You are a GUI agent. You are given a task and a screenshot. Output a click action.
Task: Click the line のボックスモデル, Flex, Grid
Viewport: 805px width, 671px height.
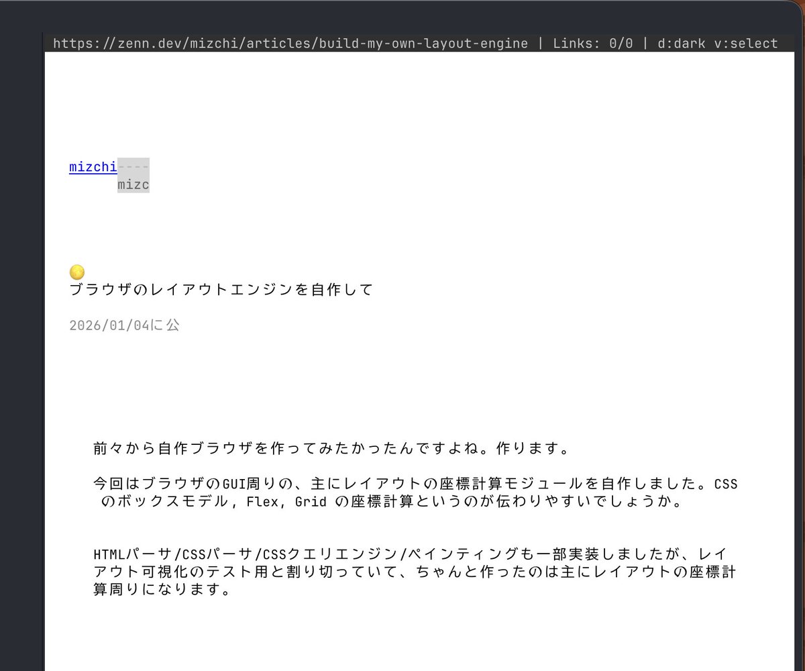click(x=391, y=502)
